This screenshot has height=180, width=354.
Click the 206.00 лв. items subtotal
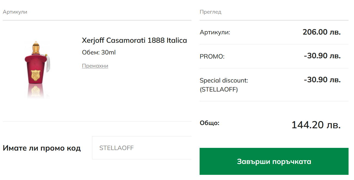(322, 32)
